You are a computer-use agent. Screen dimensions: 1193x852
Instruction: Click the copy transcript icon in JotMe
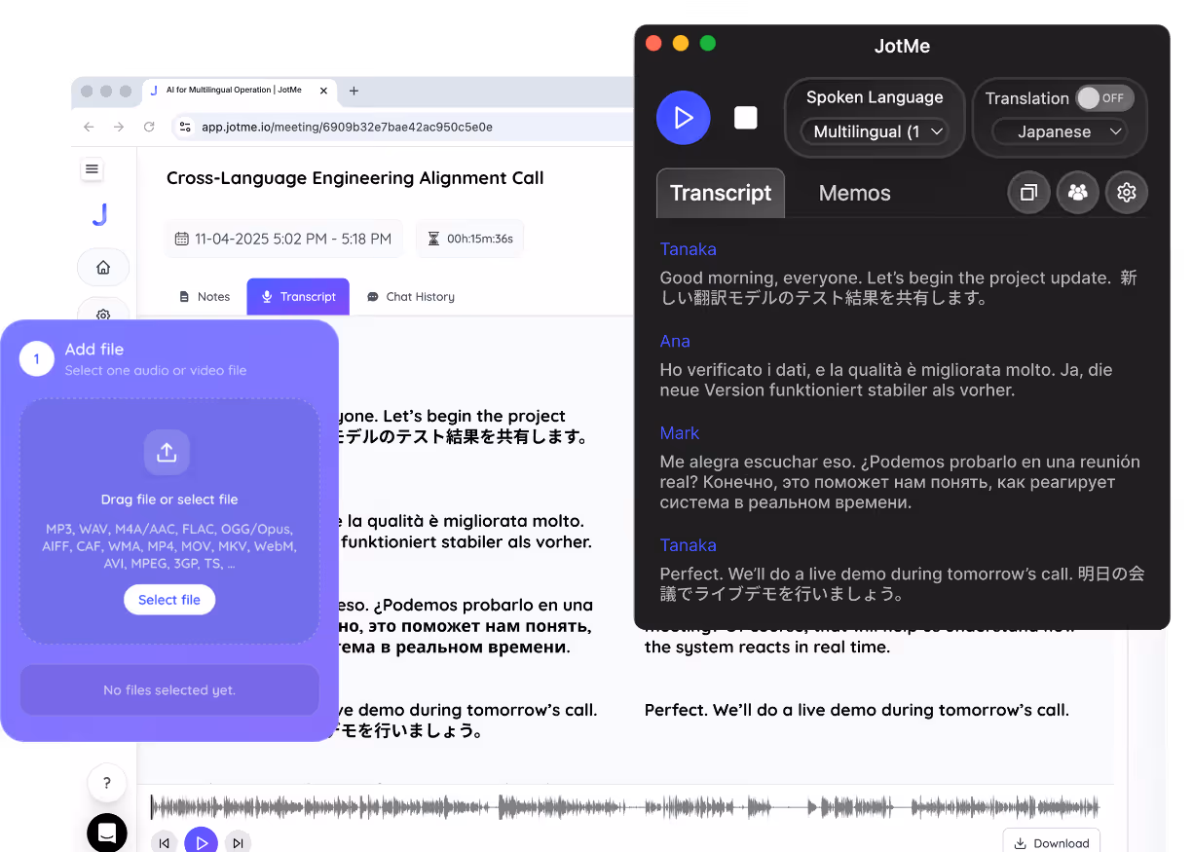pyautogui.click(x=1028, y=193)
